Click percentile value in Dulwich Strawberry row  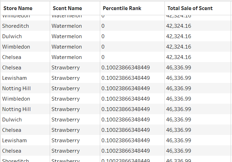(126, 120)
